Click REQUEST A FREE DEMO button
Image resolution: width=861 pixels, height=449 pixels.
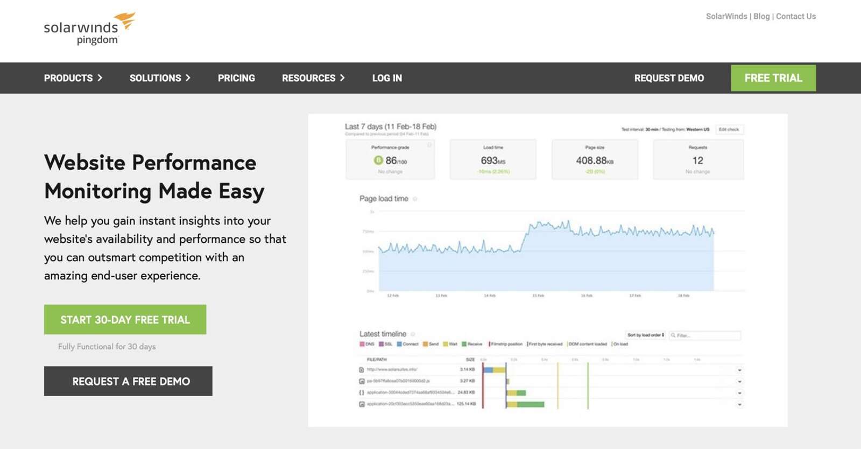point(128,381)
